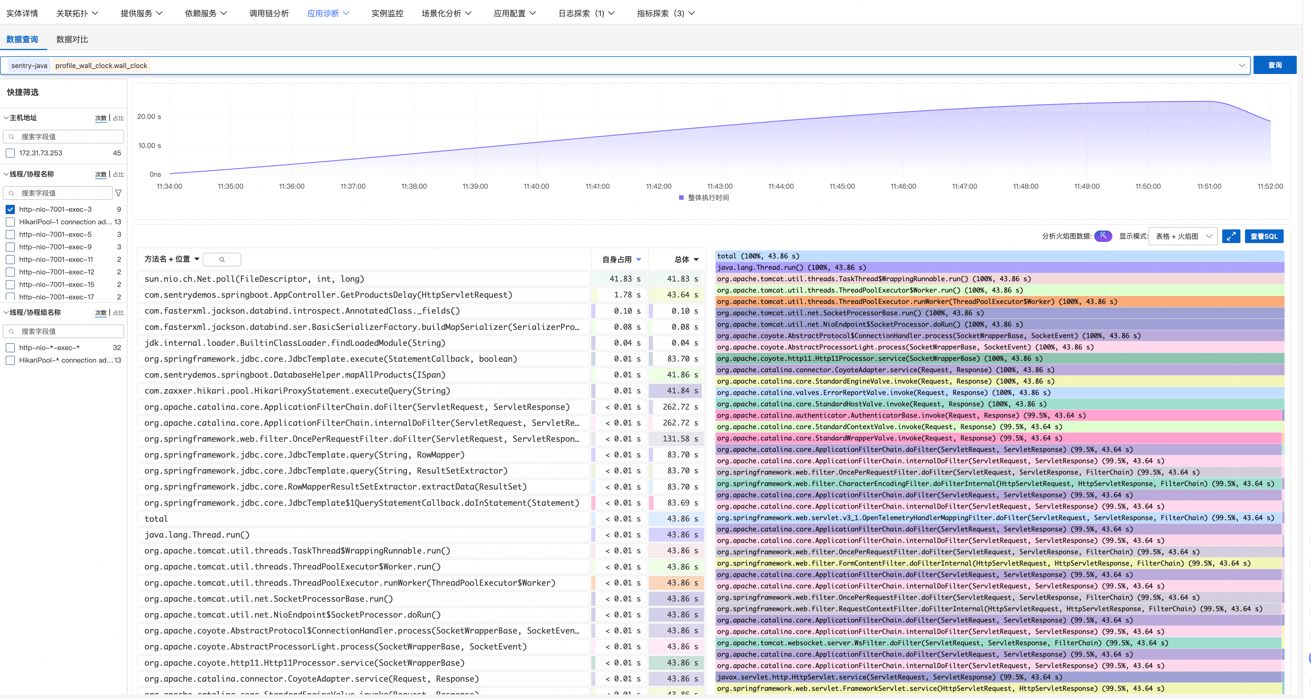Image resolution: width=1311 pixels, height=699 pixels.
Task: Click the 查看SQL button
Action: click(1264, 236)
